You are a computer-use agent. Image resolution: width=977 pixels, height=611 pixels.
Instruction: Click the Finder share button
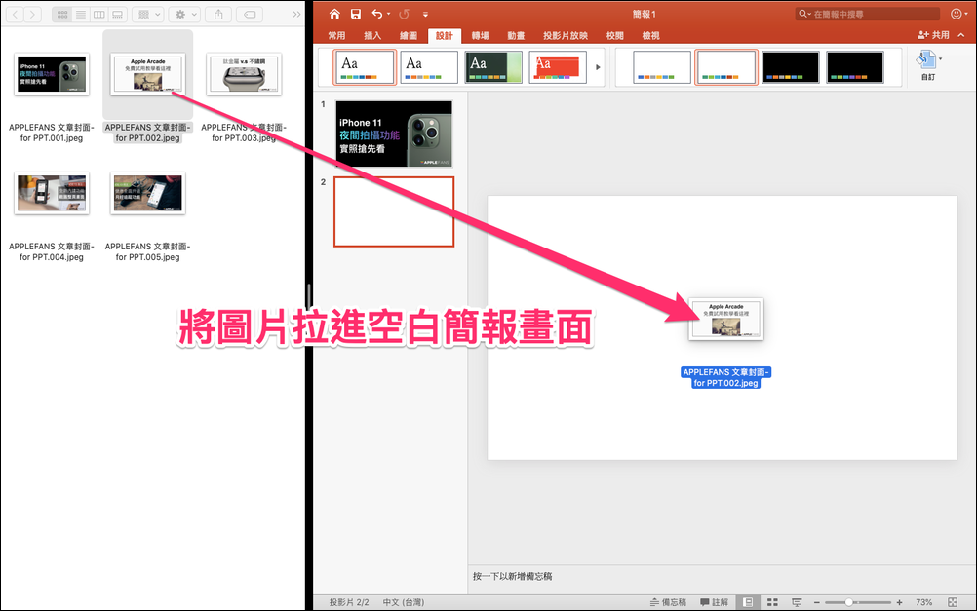(218, 14)
